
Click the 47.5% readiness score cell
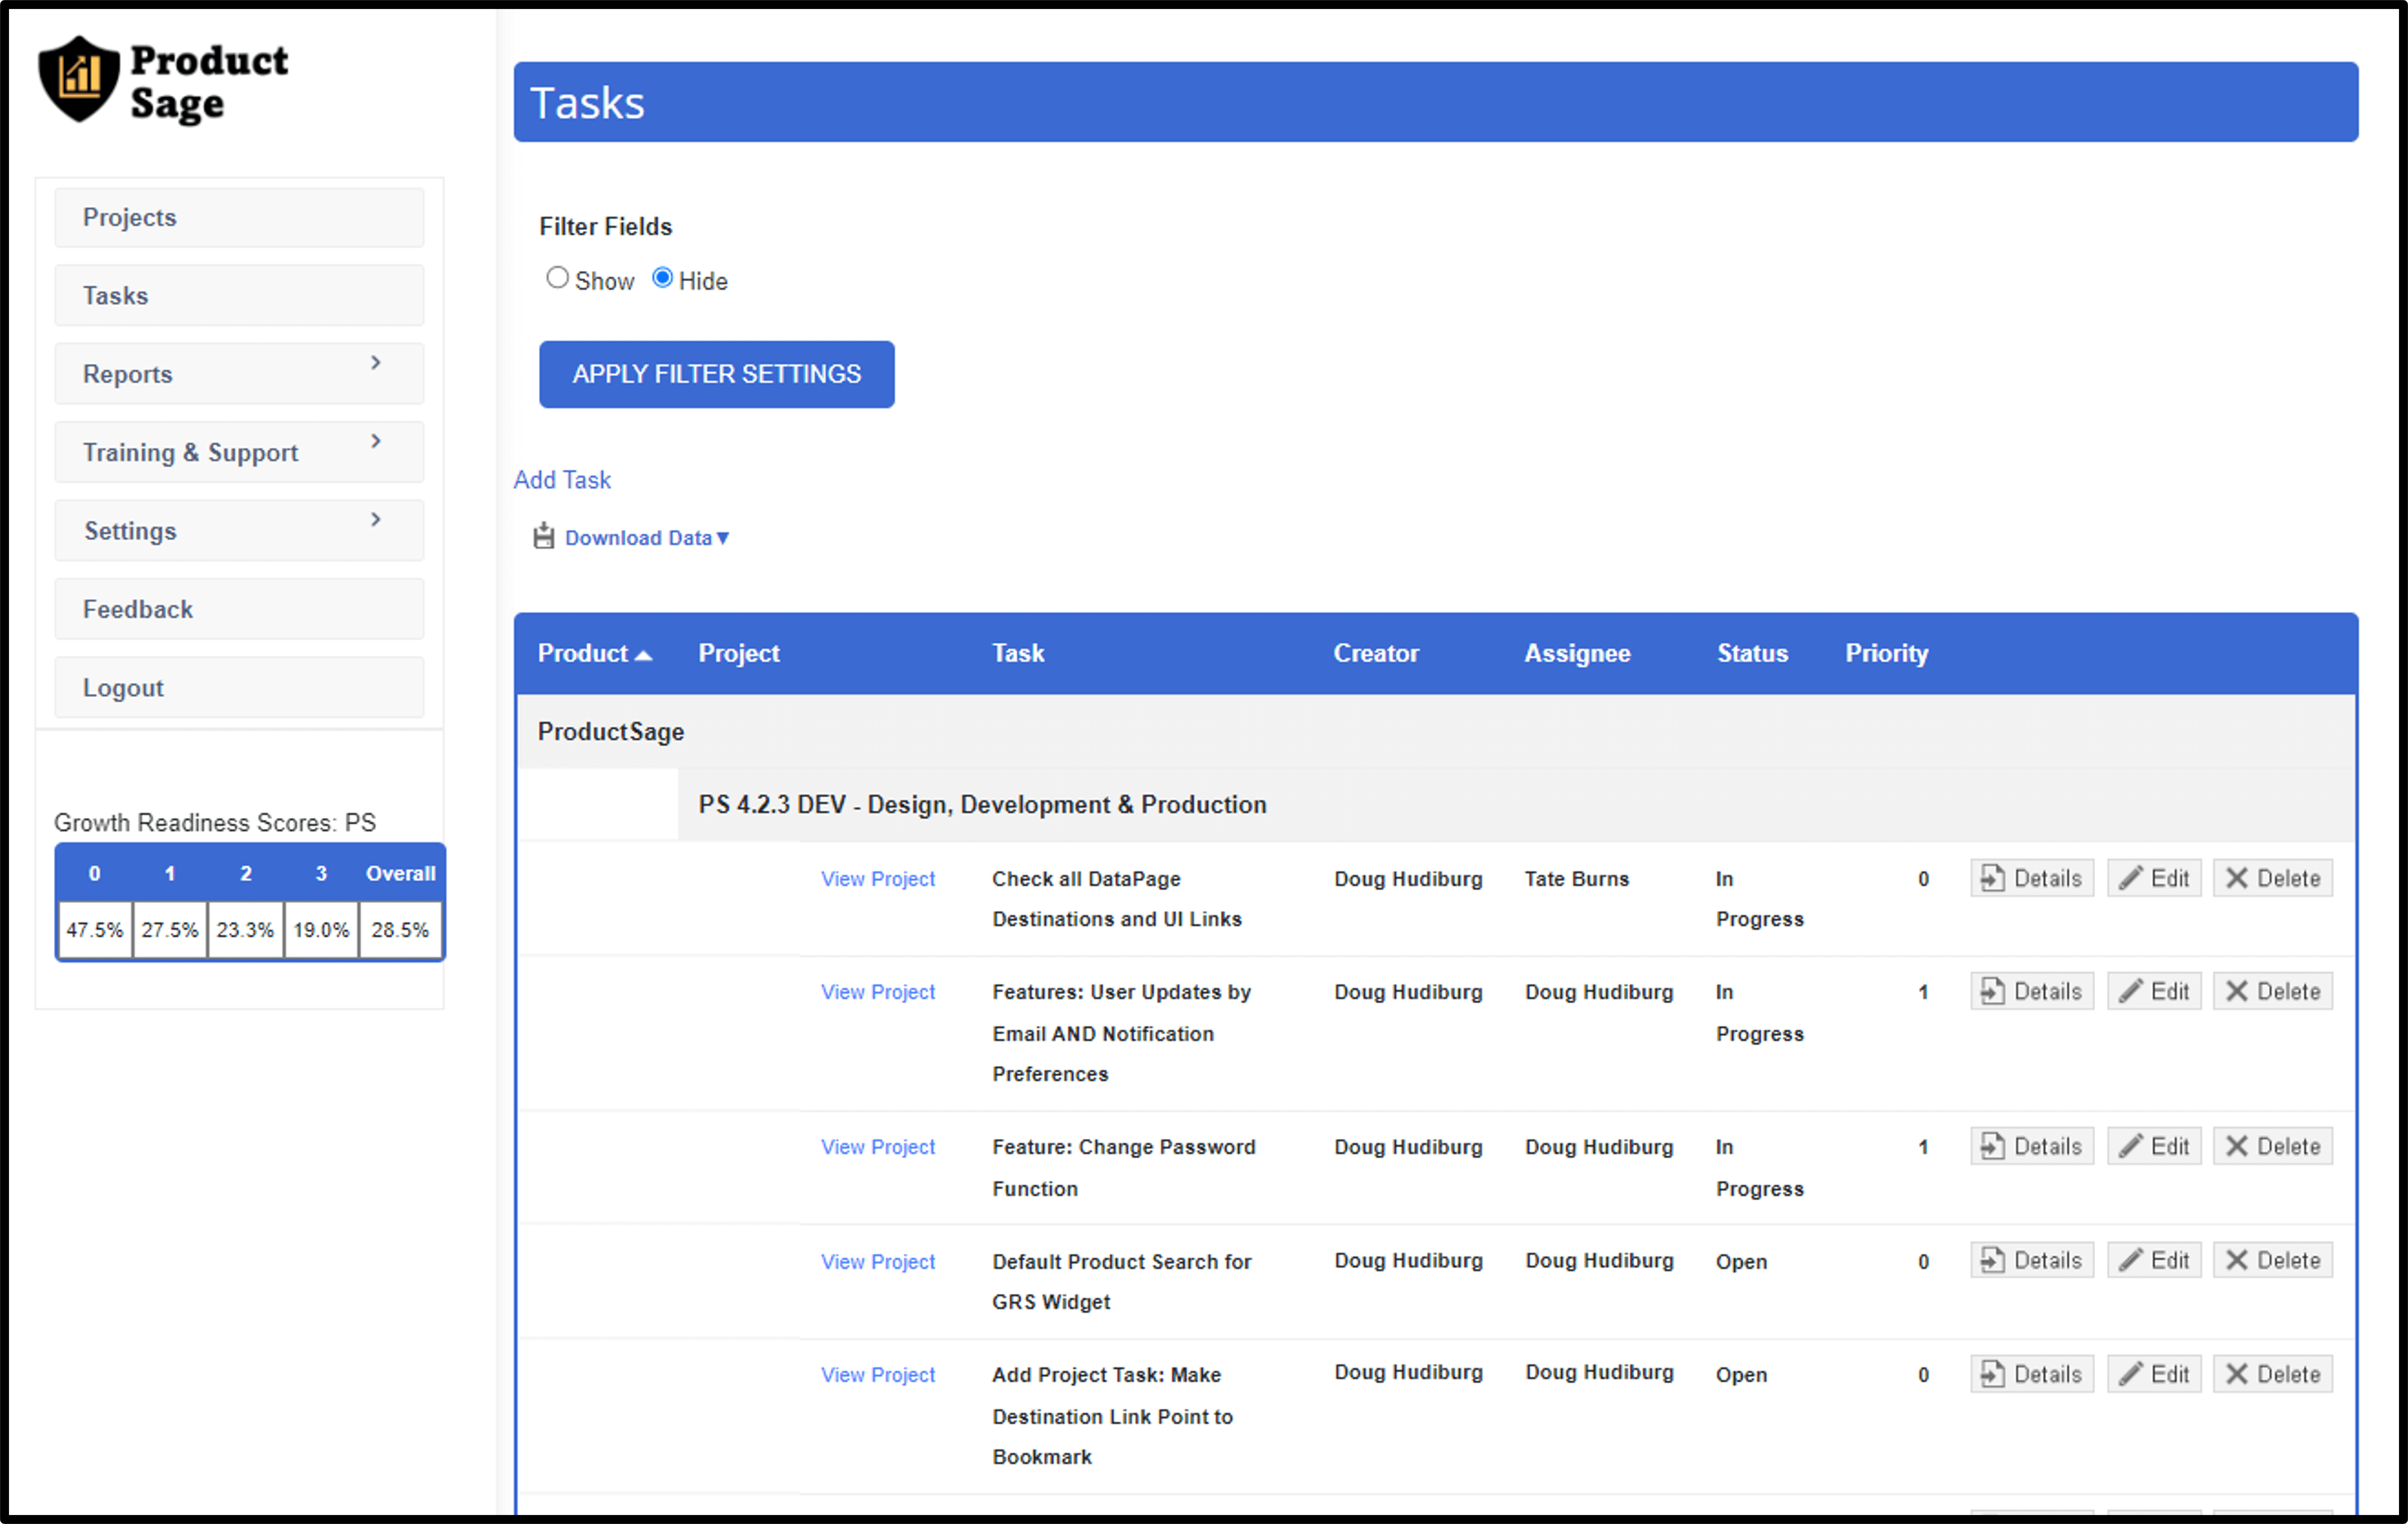point(95,929)
